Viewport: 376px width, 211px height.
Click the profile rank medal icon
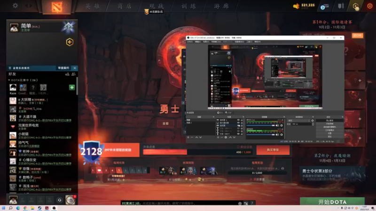68,27
